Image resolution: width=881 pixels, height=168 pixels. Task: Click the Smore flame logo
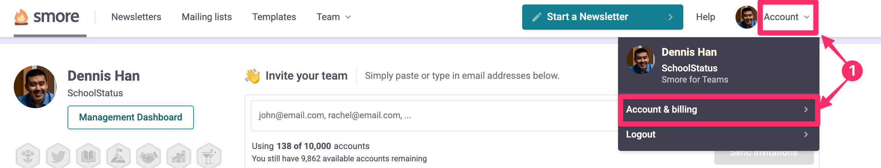point(21,17)
